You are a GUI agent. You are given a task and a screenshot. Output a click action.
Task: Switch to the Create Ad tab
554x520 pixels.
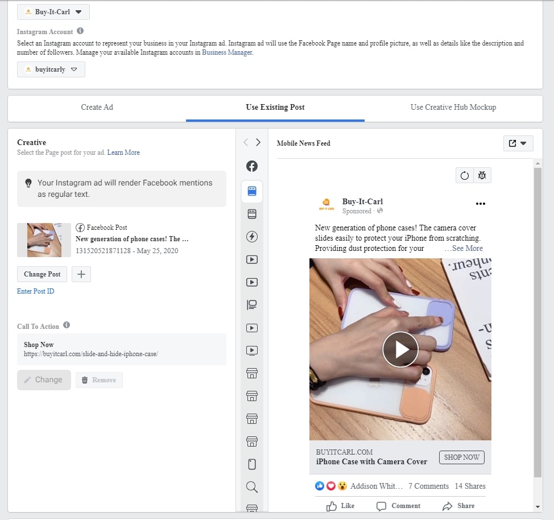97,107
